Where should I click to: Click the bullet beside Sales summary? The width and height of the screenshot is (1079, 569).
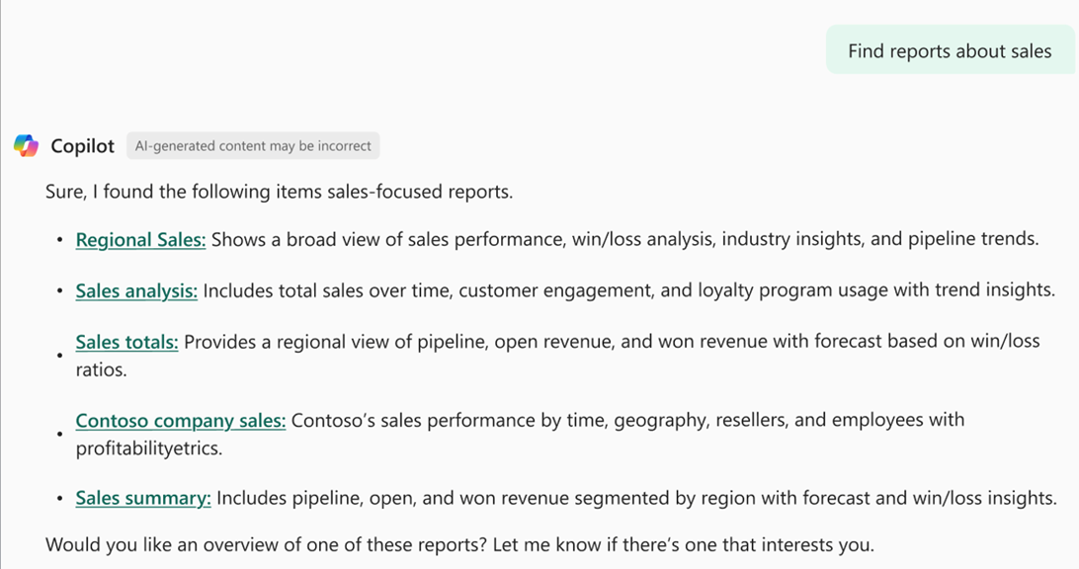(60, 499)
